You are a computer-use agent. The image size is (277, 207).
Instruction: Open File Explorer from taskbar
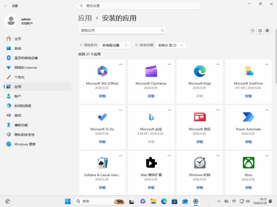(x=153, y=201)
